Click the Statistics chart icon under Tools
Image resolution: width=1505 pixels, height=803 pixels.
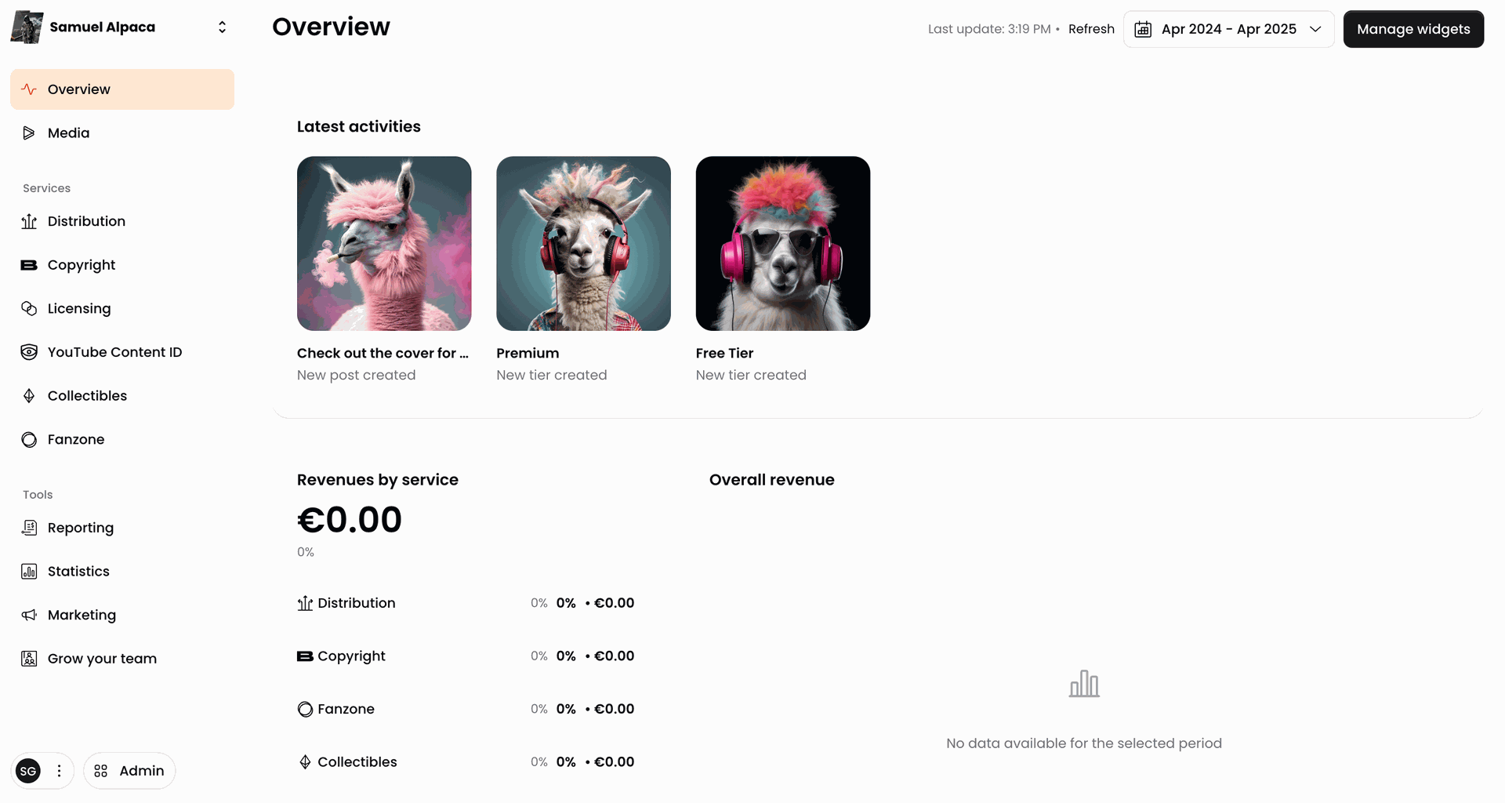[x=29, y=572]
